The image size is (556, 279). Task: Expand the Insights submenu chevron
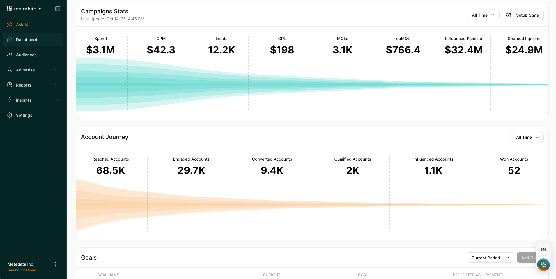[56, 100]
